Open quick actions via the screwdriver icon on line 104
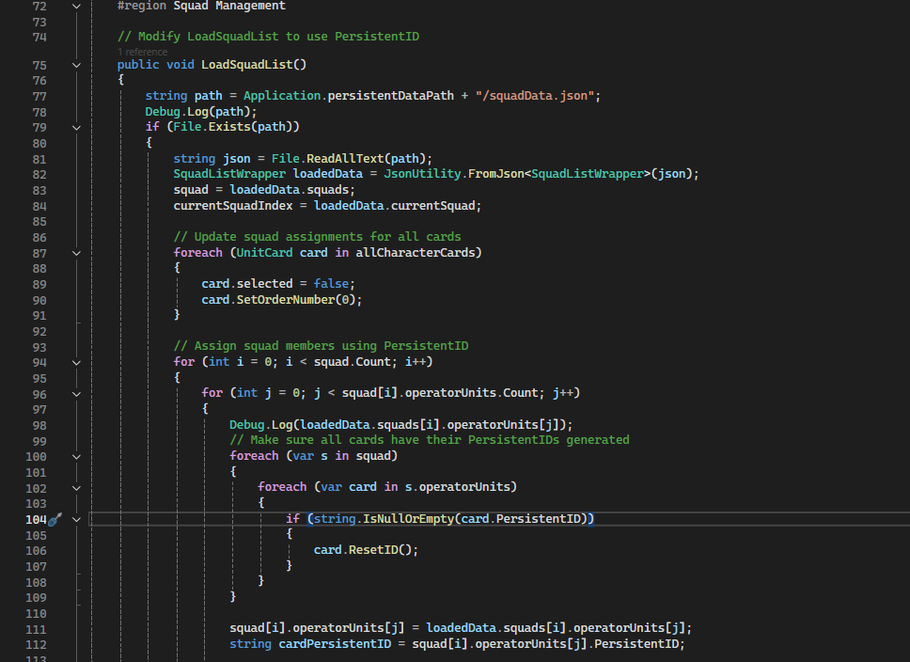 (x=56, y=518)
